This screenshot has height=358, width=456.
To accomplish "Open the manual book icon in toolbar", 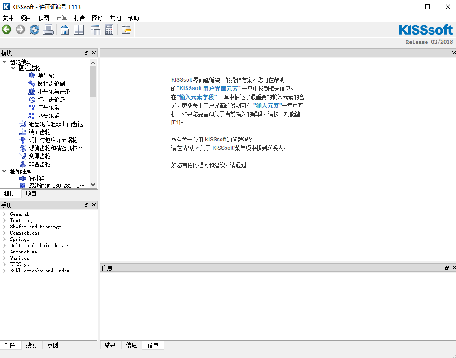I will [x=79, y=30].
